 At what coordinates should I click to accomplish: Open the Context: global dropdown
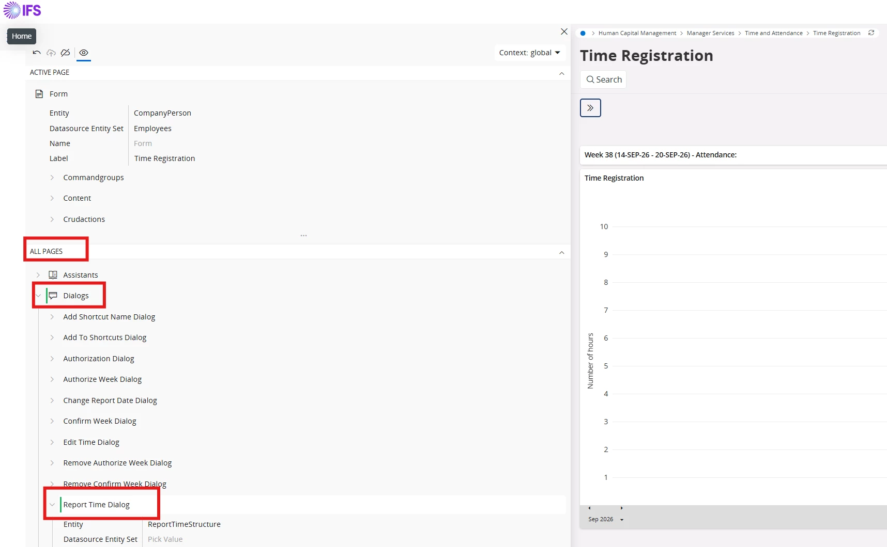530,53
